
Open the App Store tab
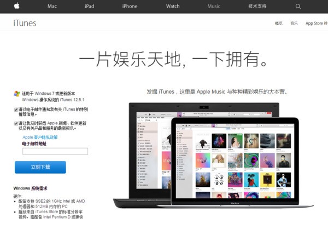317,23
